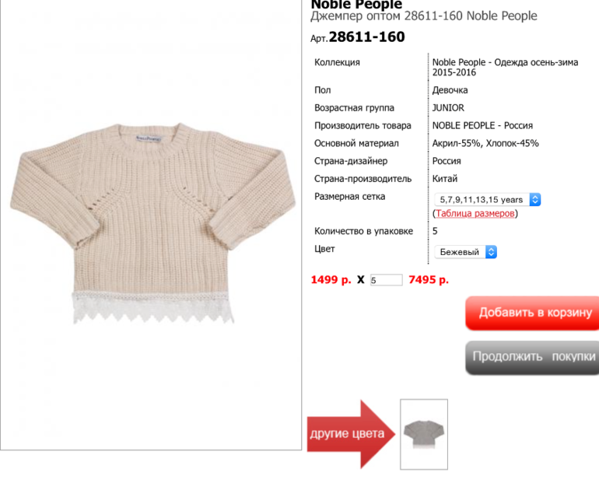The height and width of the screenshot is (483, 599).
Task: Click the Добавить в корзину button
Action: coord(532,313)
